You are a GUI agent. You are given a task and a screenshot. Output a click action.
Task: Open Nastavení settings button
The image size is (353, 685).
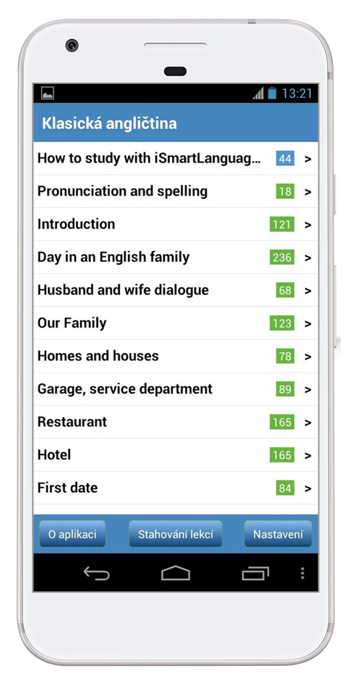click(278, 534)
